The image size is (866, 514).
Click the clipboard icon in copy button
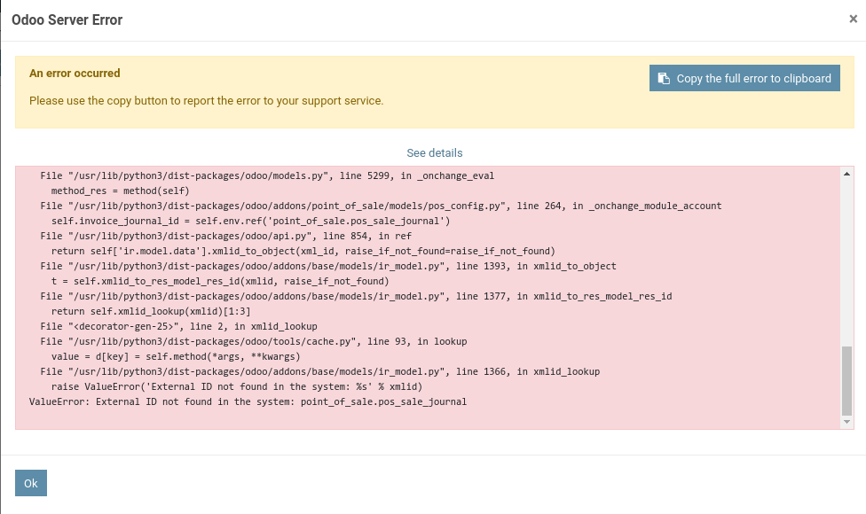click(x=664, y=78)
